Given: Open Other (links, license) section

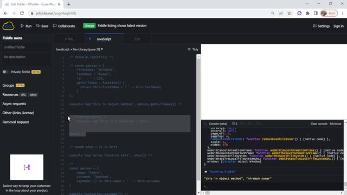Looking at the screenshot, I should tap(18, 113).
